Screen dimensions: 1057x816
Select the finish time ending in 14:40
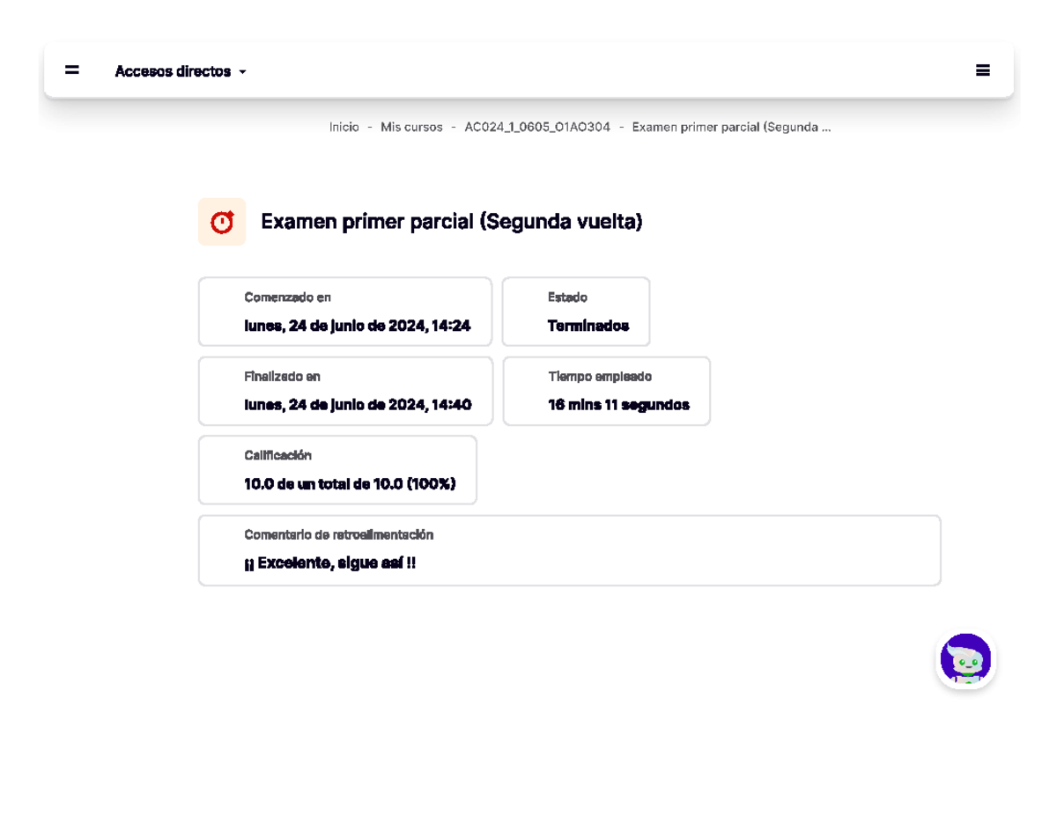358,405
